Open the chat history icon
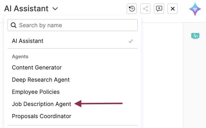This screenshot has height=128, width=206. coord(132,9)
